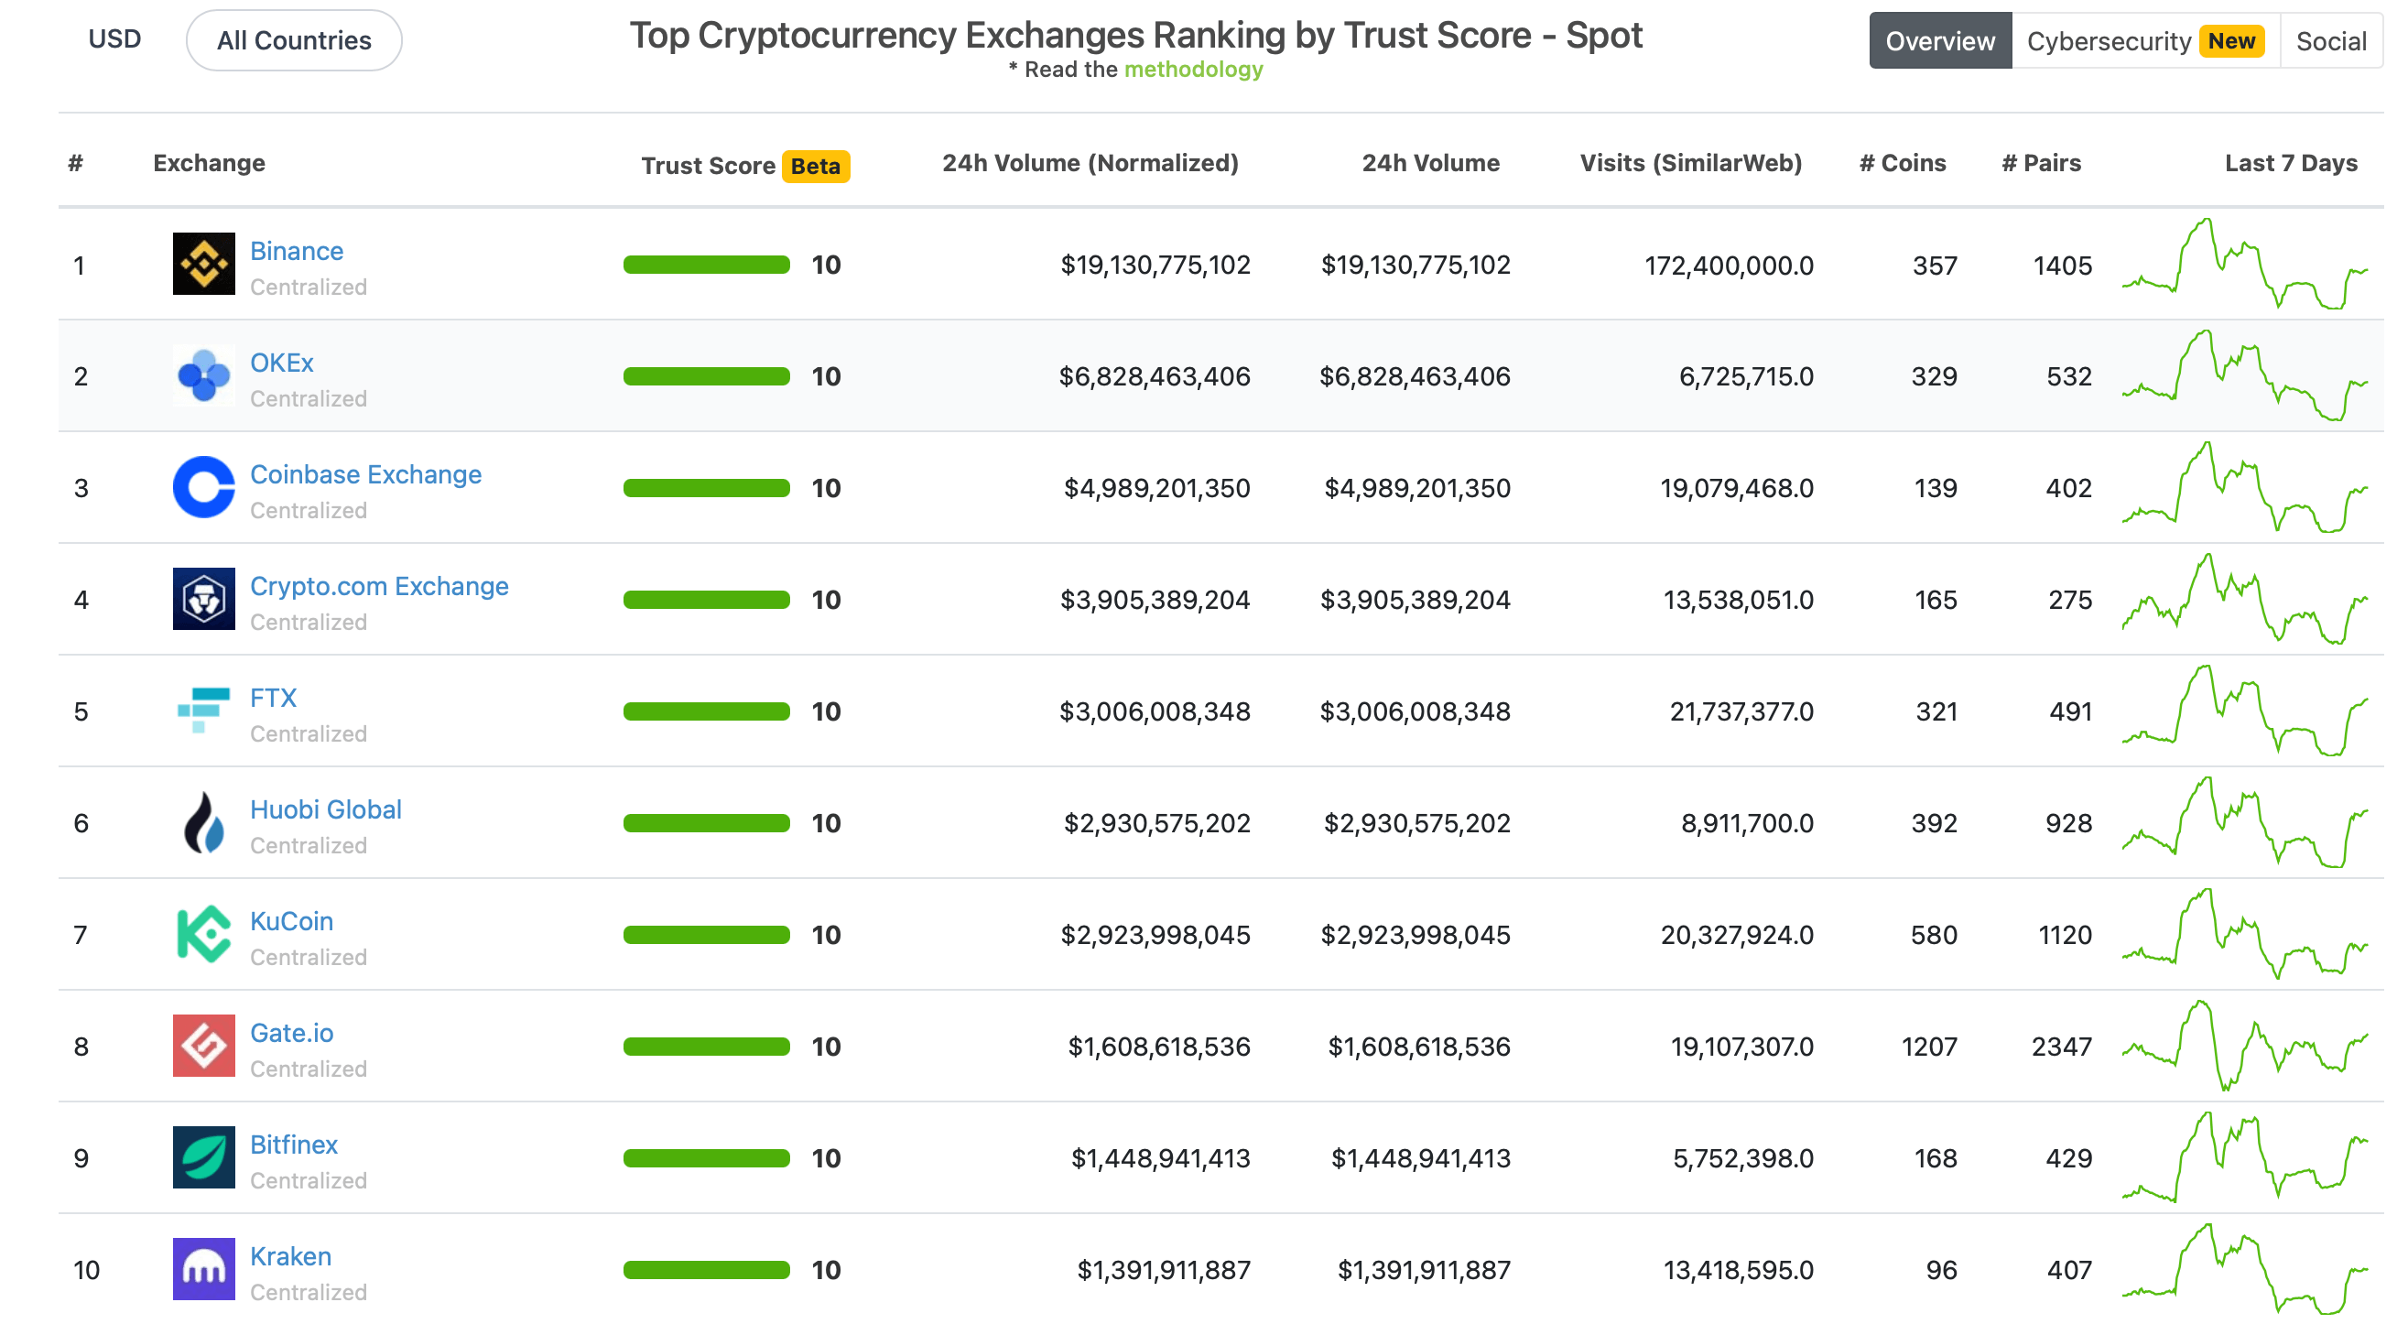Click Huobi Global's 7-day sparkline chart
This screenshot has height=1324, width=2408.
click(2244, 822)
